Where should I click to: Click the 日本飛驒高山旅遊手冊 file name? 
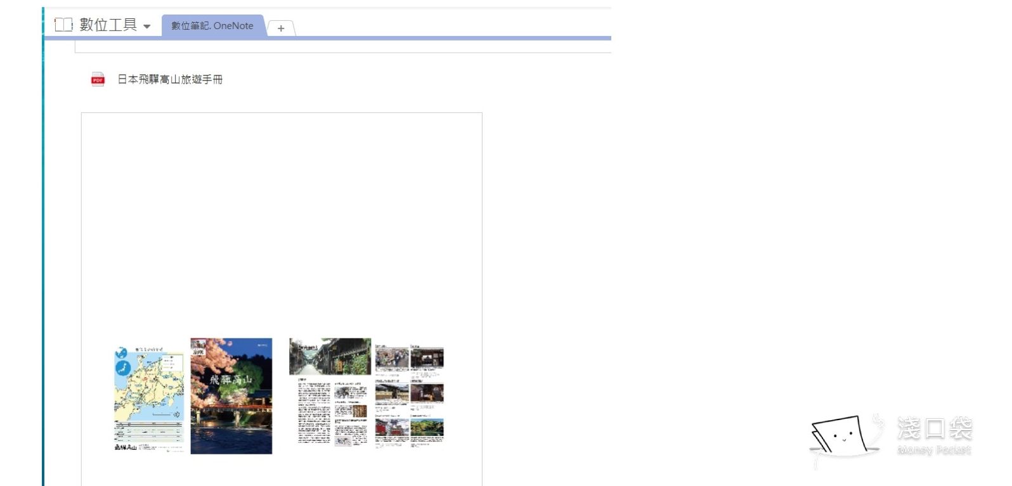coord(170,79)
